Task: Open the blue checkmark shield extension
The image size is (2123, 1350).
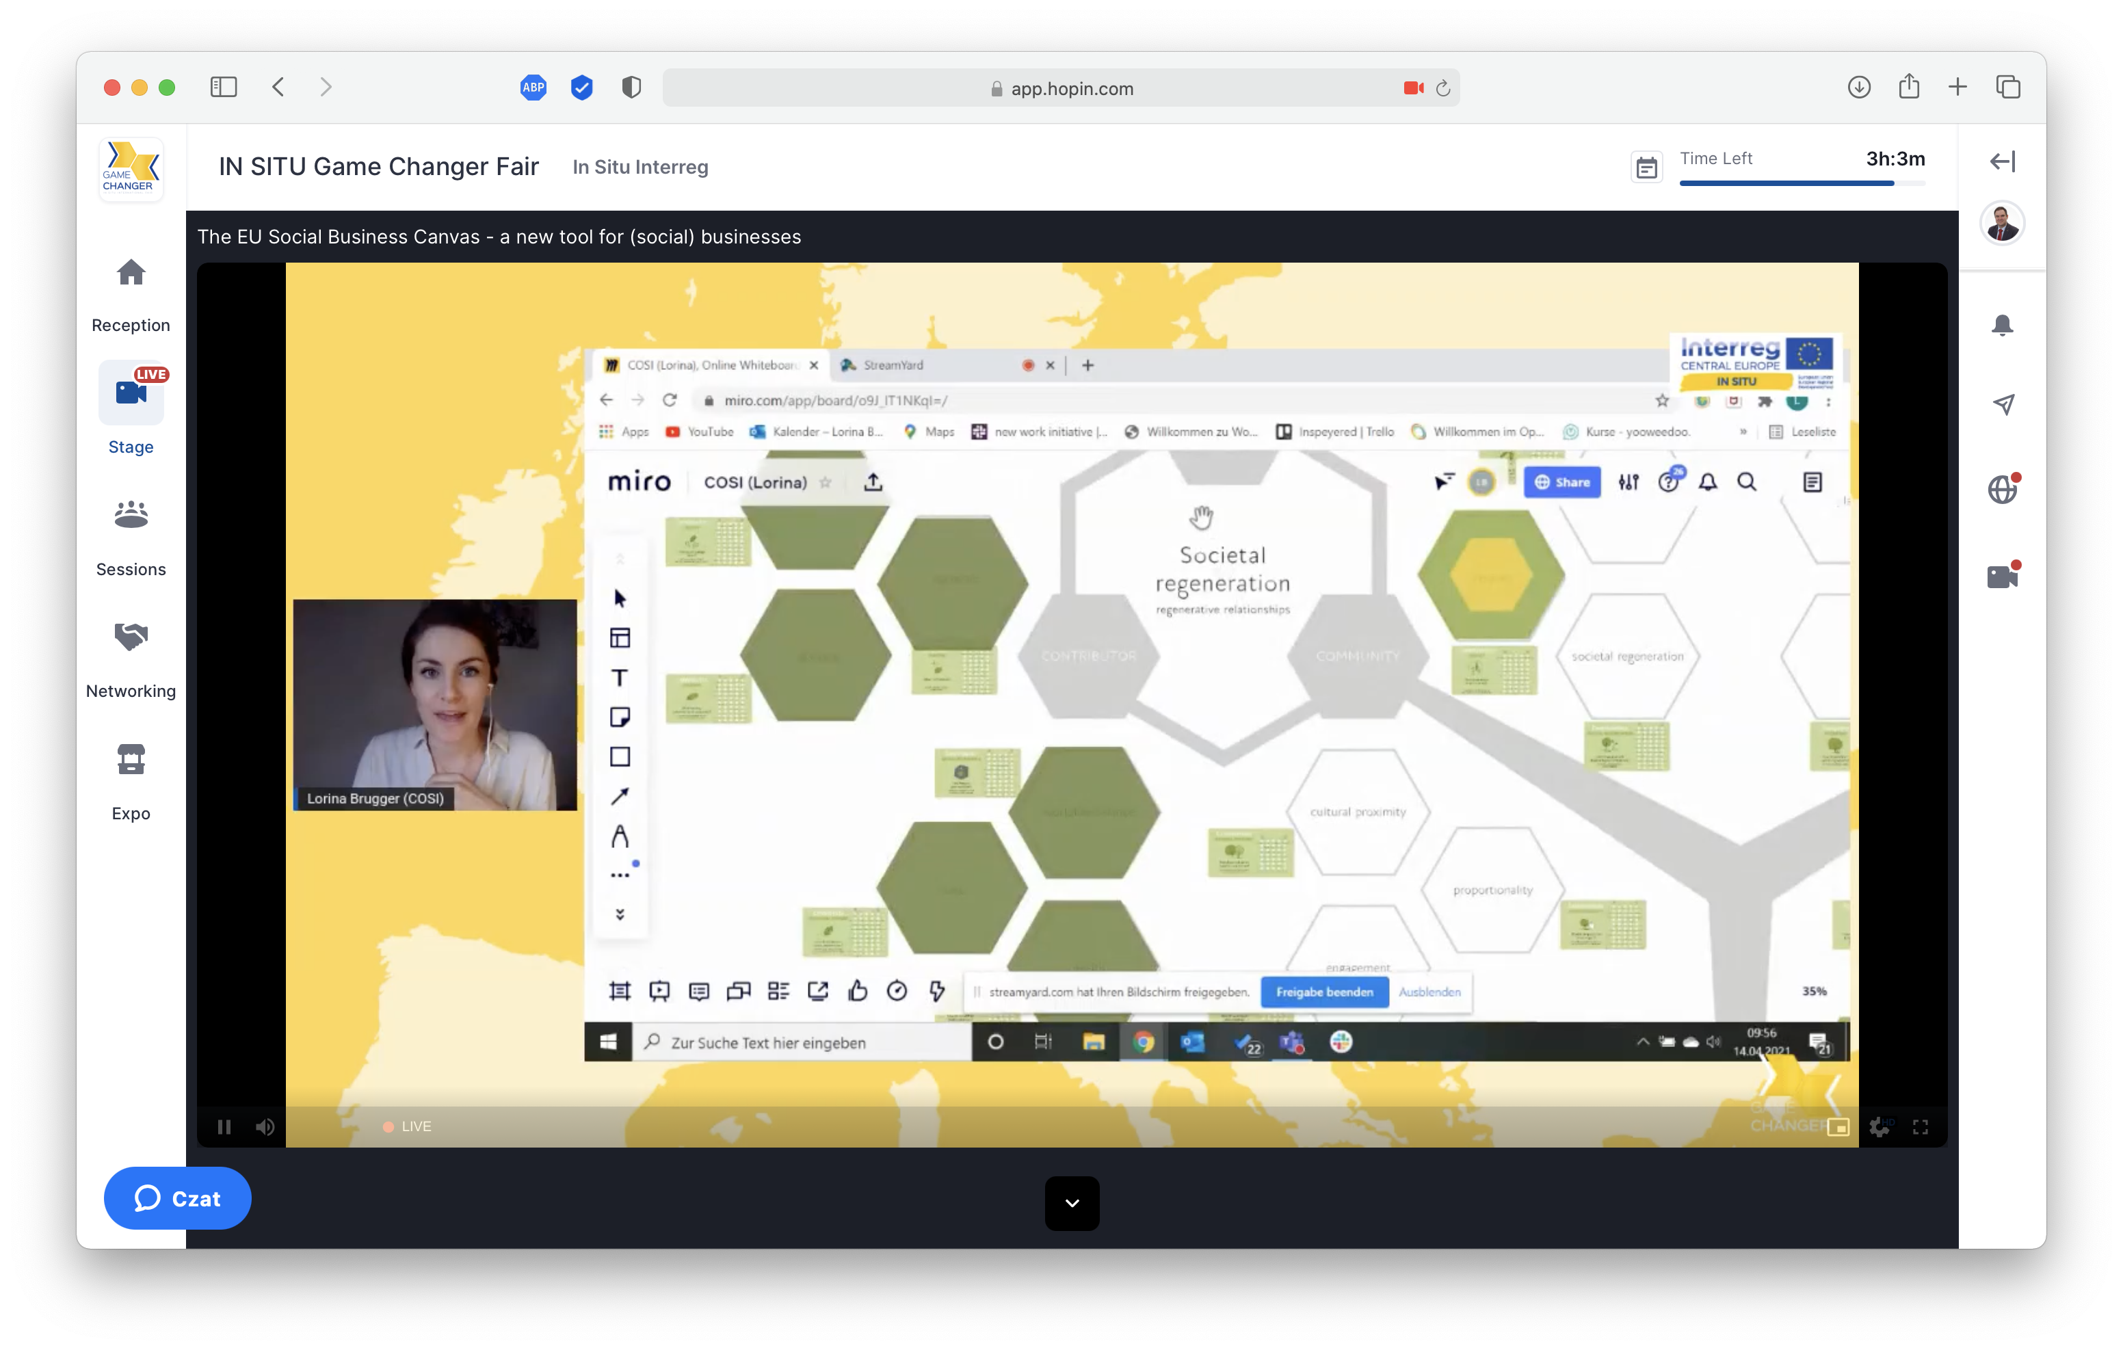Action: coord(581,88)
